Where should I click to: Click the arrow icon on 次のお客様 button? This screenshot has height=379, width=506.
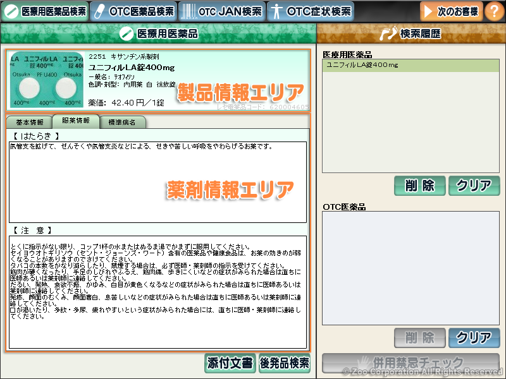[x=428, y=11]
